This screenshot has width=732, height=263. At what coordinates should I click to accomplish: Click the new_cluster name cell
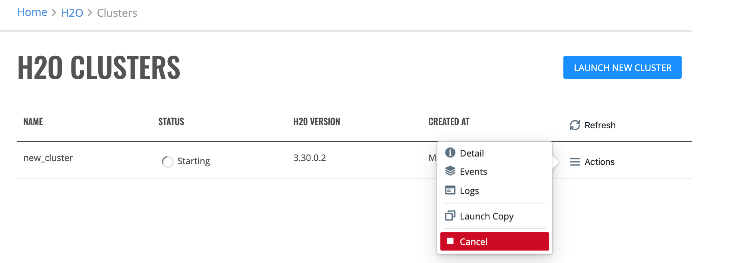point(48,158)
